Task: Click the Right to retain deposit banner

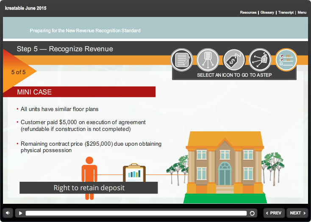Action: [x=89, y=188]
